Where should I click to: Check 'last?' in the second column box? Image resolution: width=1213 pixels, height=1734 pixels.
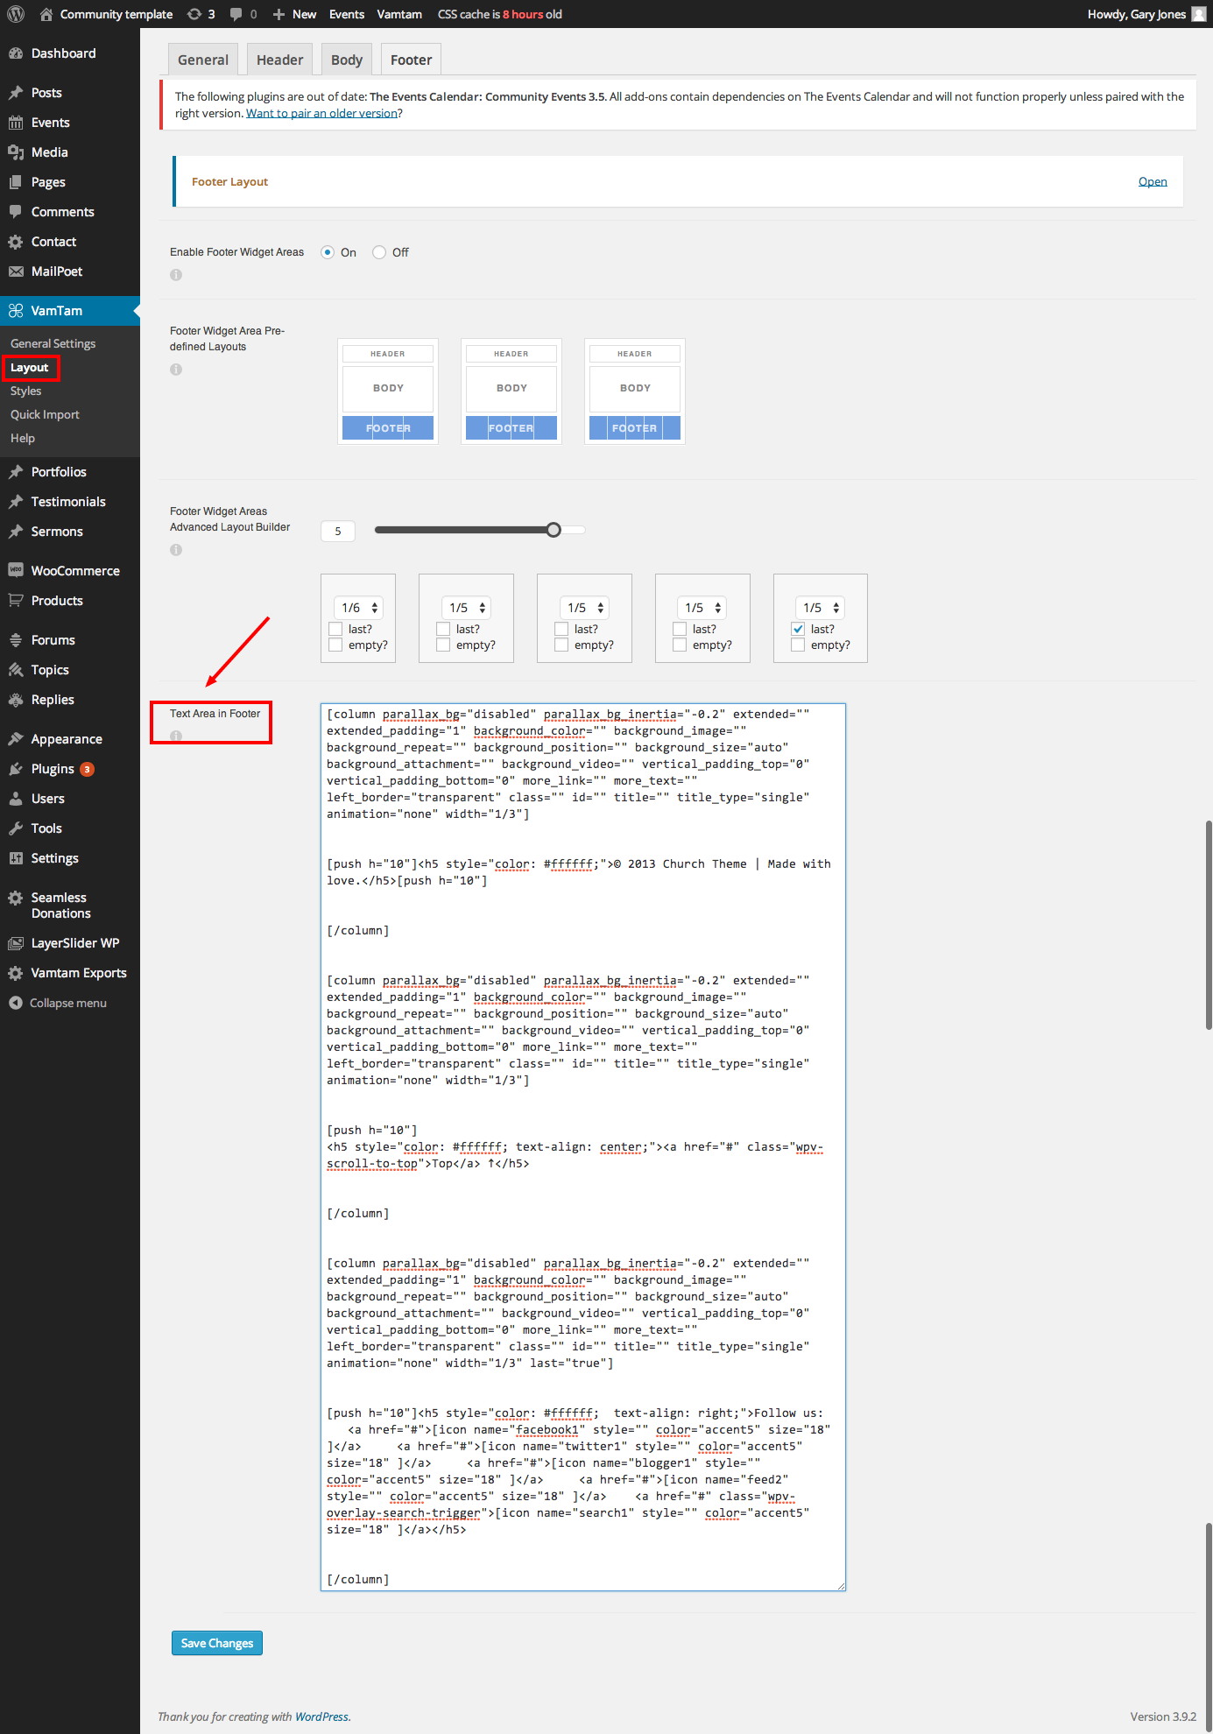pyautogui.click(x=443, y=629)
